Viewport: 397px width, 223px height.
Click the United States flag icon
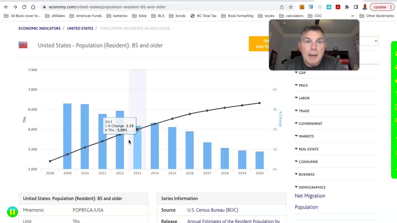tap(23, 45)
